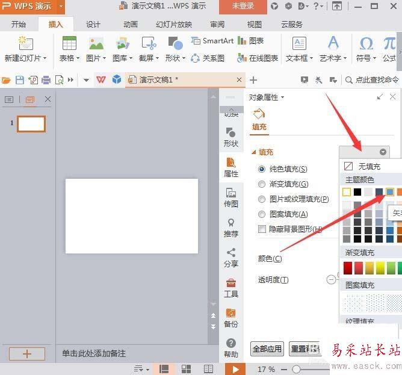Open the Shapes (形状) side panel item
Screen dimensions: 402x375
click(x=230, y=137)
